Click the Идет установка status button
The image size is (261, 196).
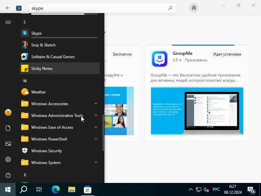click(x=227, y=54)
